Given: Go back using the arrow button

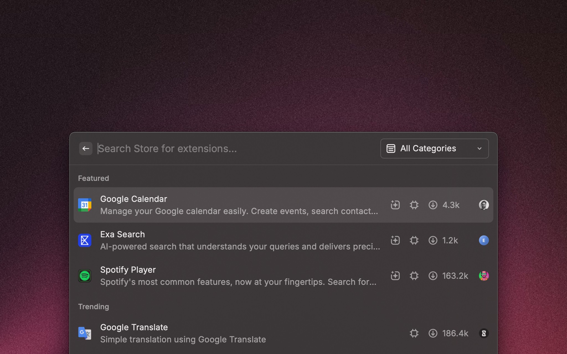Looking at the screenshot, I should 86,149.
